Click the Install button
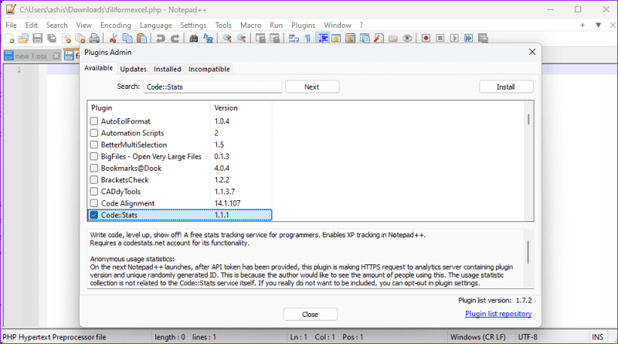This screenshot has width=618, height=344. [506, 87]
